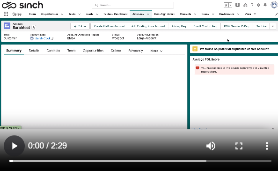Open the global actions plus icon

(x=238, y=5)
